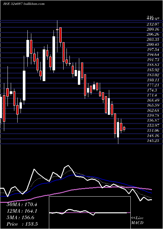Screen dimensions: 163x229
Task: Click the '50MA : 170.4' reading
Action: tap(22, 204)
